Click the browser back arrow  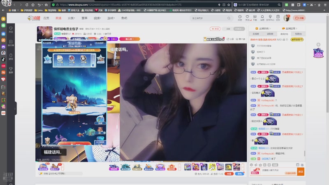[14, 5]
